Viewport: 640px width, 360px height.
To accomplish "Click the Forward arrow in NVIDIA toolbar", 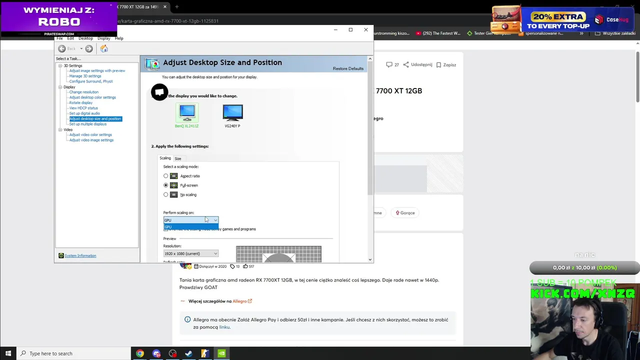I will pos(89,48).
